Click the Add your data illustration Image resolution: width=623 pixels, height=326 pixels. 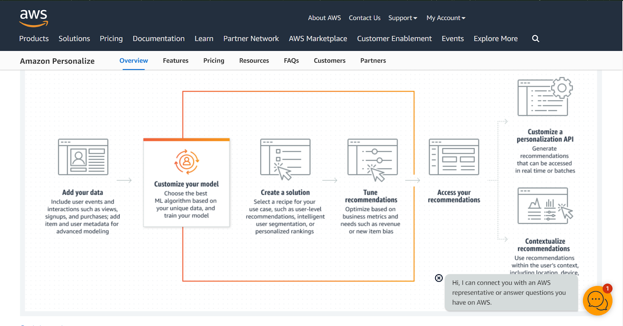[x=83, y=157]
